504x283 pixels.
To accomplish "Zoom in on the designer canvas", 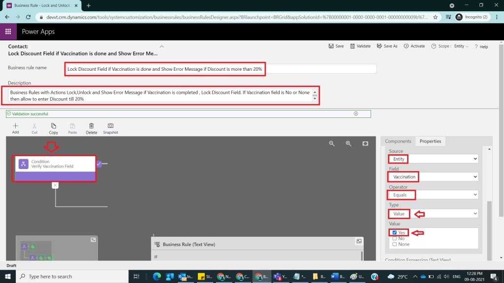I will pyautogui.click(x=348, y=143).
